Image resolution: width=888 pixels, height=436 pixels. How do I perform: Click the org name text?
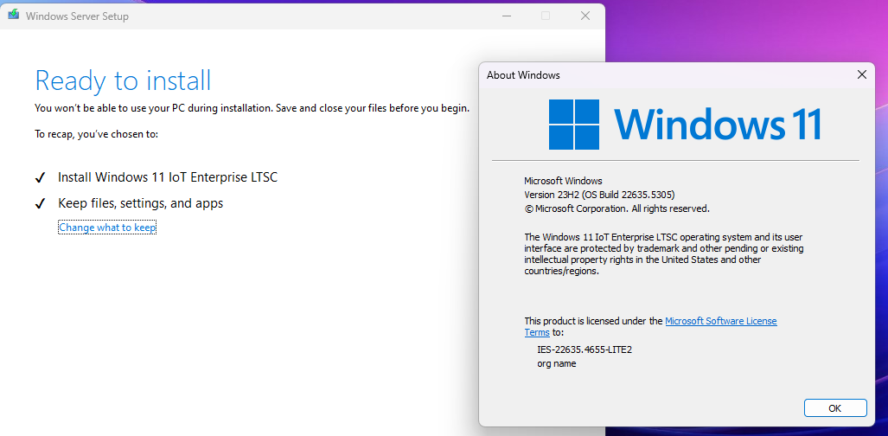point(557,363)
